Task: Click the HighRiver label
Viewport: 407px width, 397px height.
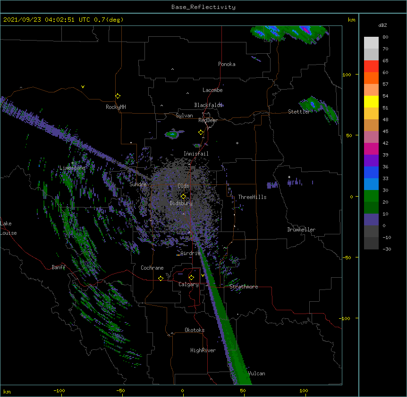Action: pos(203,350)
